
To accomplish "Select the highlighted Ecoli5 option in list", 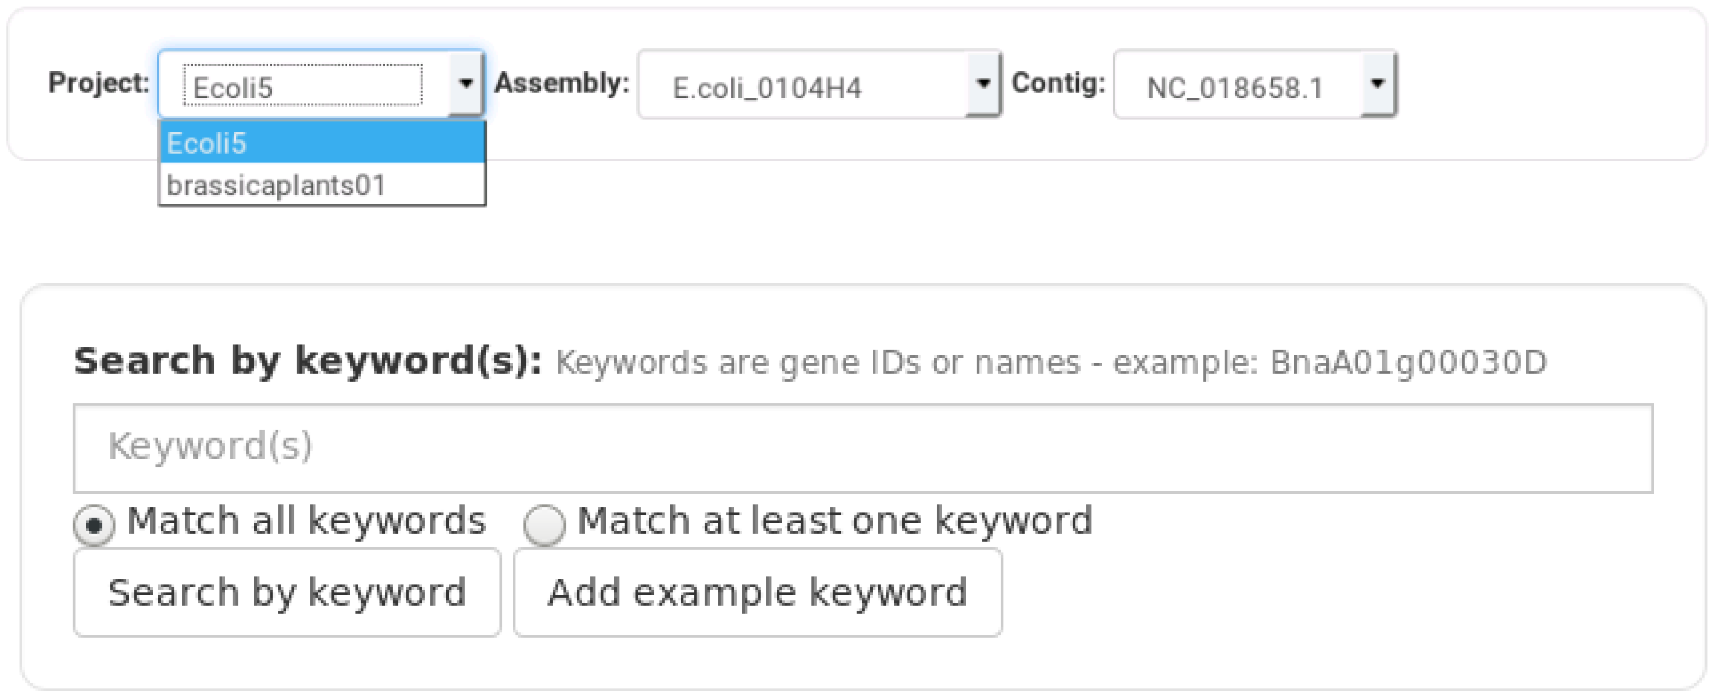I will (x=322, y=143).
